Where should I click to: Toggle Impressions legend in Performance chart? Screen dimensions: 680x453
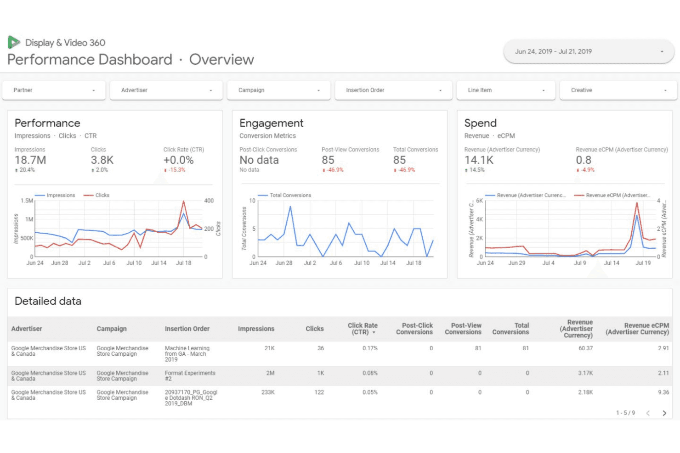coord(55,195)
